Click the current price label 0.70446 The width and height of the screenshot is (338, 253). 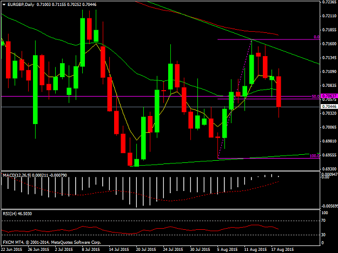click(329, 107)
